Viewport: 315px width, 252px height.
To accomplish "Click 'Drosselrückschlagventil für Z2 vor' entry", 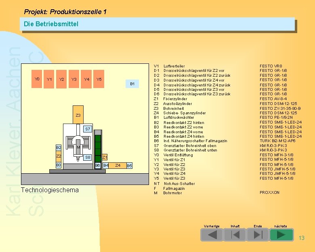I will (194, 71).
